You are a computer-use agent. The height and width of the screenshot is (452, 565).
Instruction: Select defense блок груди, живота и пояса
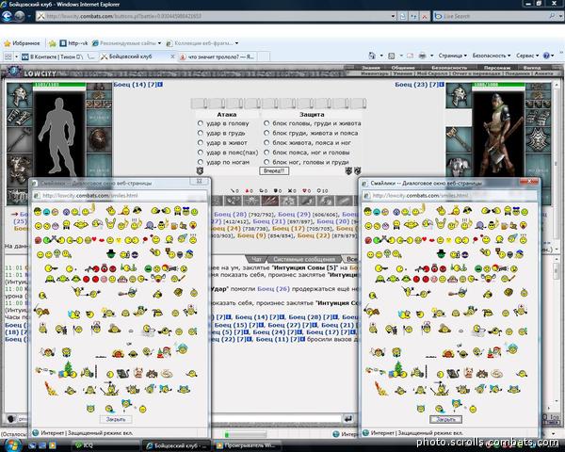pos(266,133)
